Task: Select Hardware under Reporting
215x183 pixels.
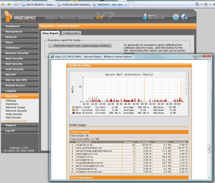Action: 12,104
